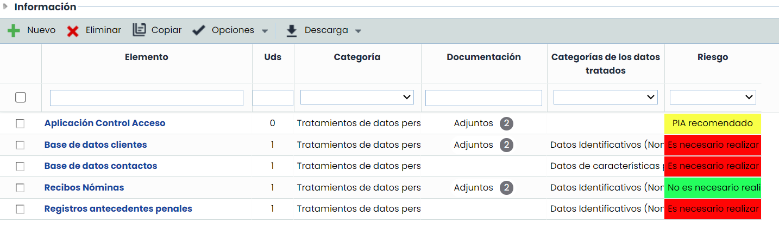Expand the Opciones menu arrow
779x229 pixels.
coord(265,31)
